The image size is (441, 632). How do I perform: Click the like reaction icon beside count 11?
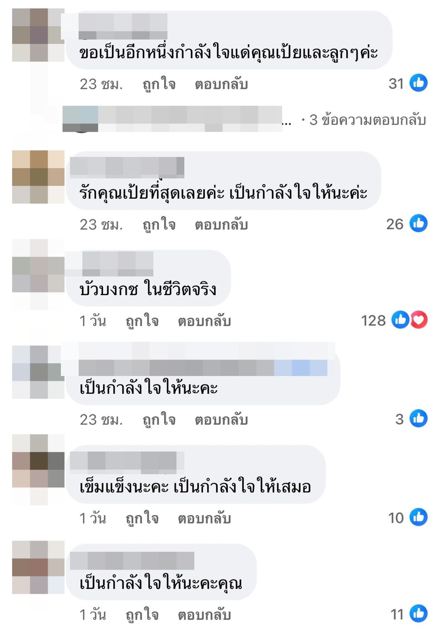[x=418, y=613]
